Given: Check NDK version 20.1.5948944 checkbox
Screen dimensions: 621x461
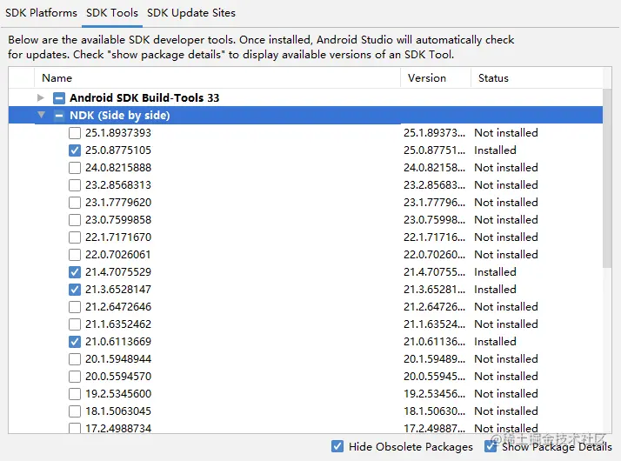Looking at the screenshot, I should tap(75, 359).
